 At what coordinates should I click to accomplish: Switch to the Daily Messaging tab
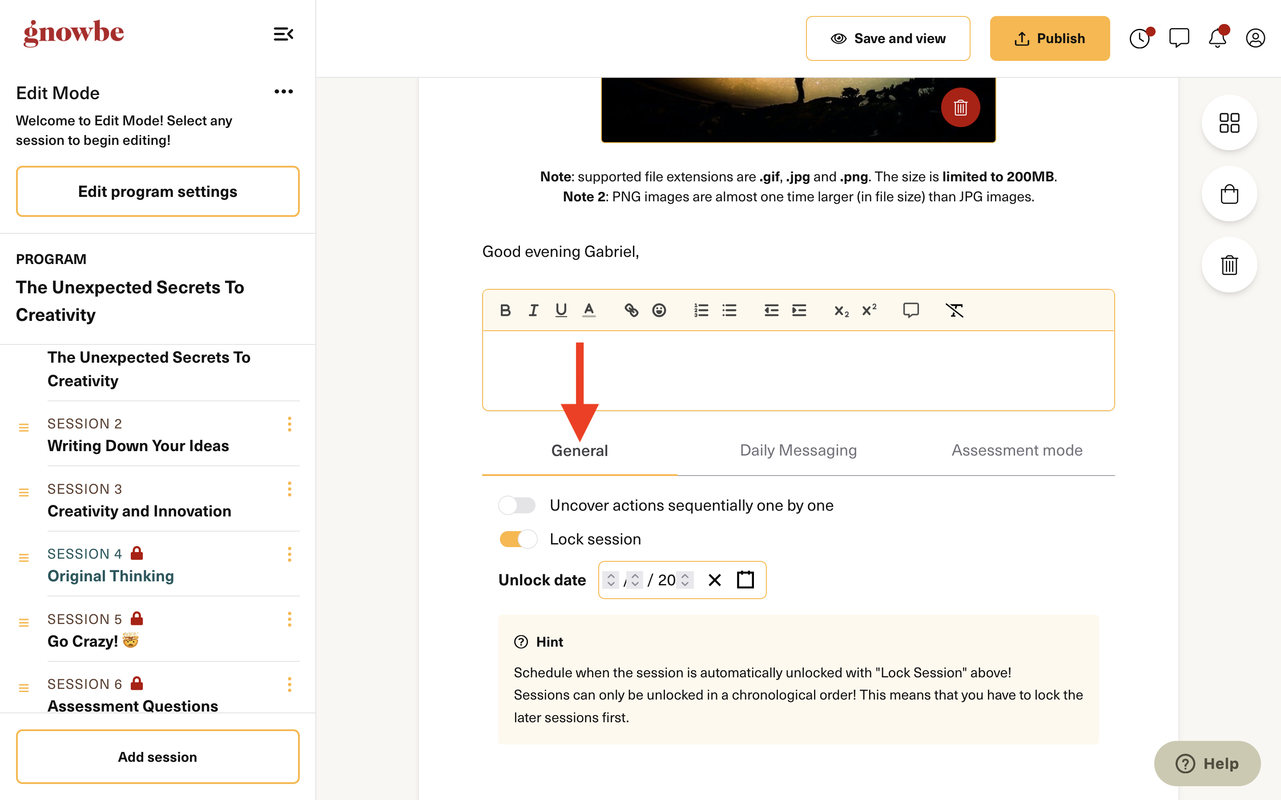798,450
